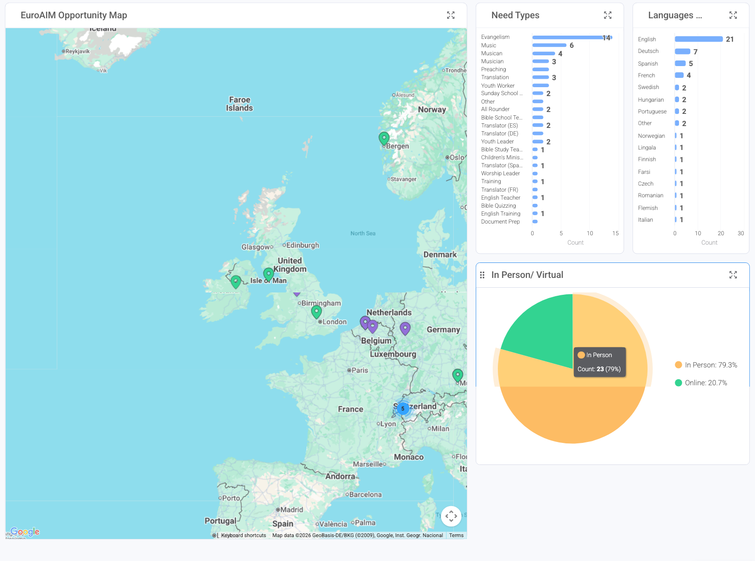
Task: Click the map camera controls button
Action: pos(451,516)
